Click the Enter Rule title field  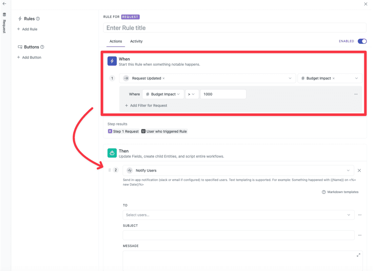(x=235, y=28)
